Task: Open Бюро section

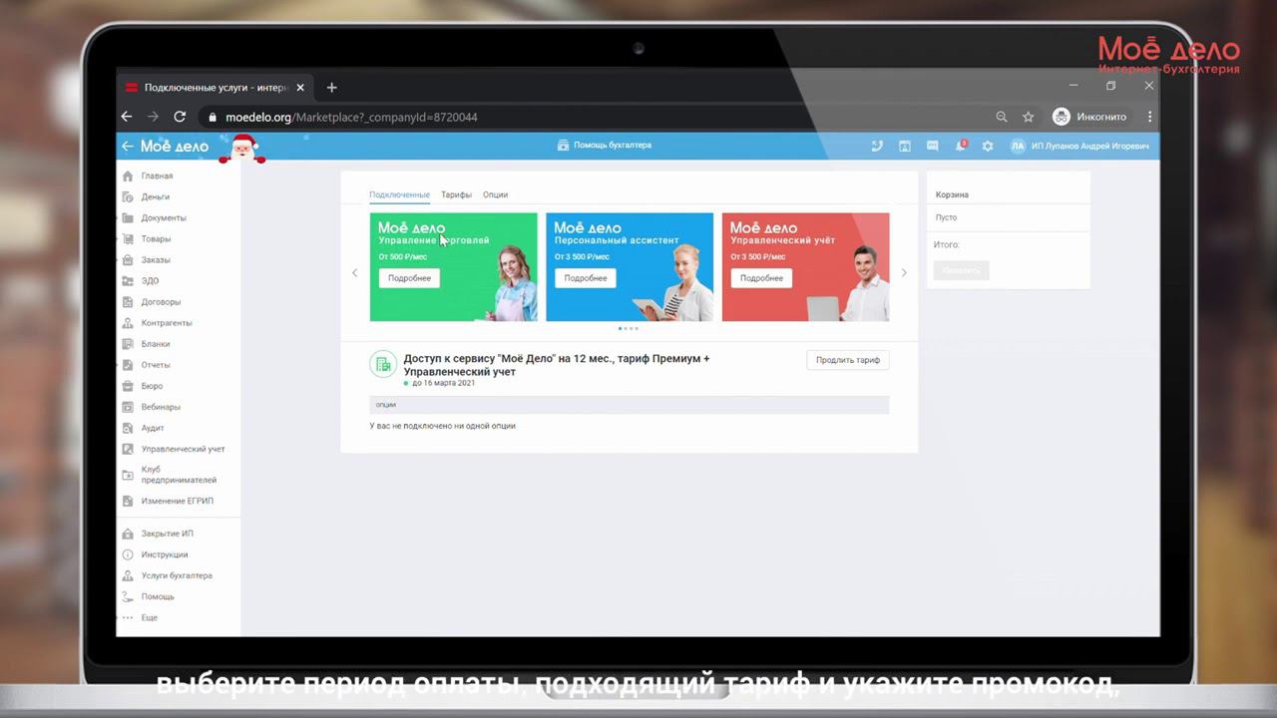Action: point(152,385)
